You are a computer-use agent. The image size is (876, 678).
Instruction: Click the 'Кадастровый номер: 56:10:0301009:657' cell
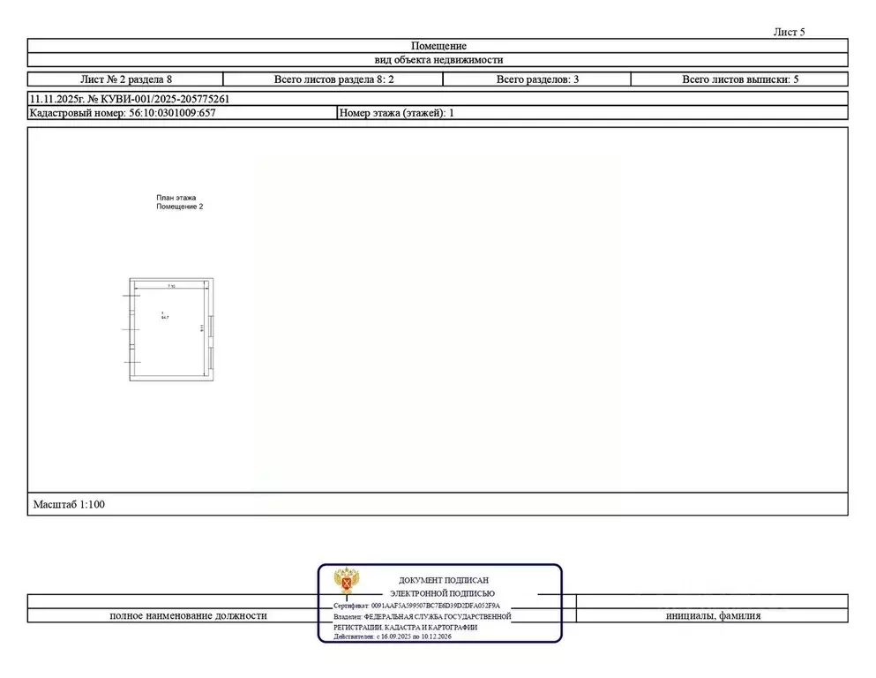tap(183, 113)
